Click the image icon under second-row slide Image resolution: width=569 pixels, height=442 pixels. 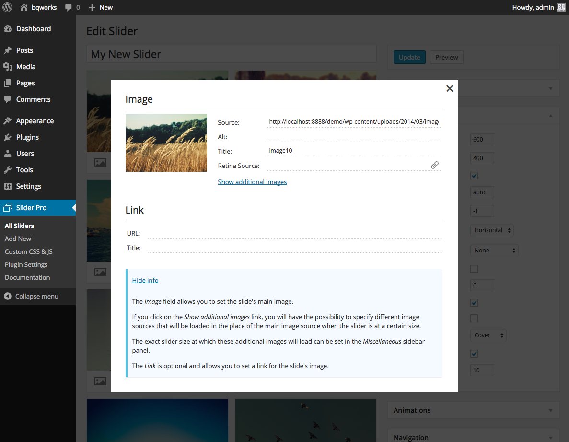click(101, 272)
